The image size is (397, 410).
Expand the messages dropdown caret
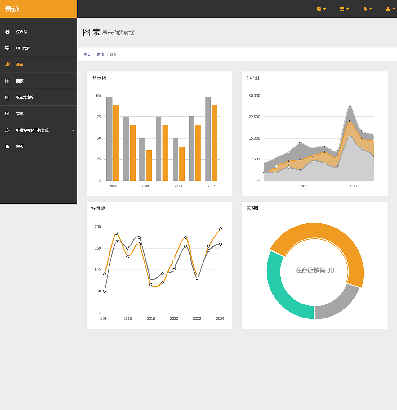click(x=324, y=9)
